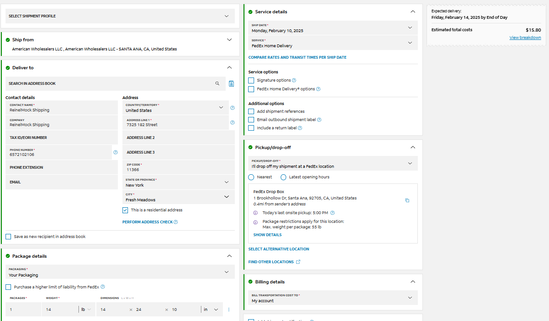Check Purchase a higher limit of liability
Viewport: 549px width, 321px height.
click(8, 287)
